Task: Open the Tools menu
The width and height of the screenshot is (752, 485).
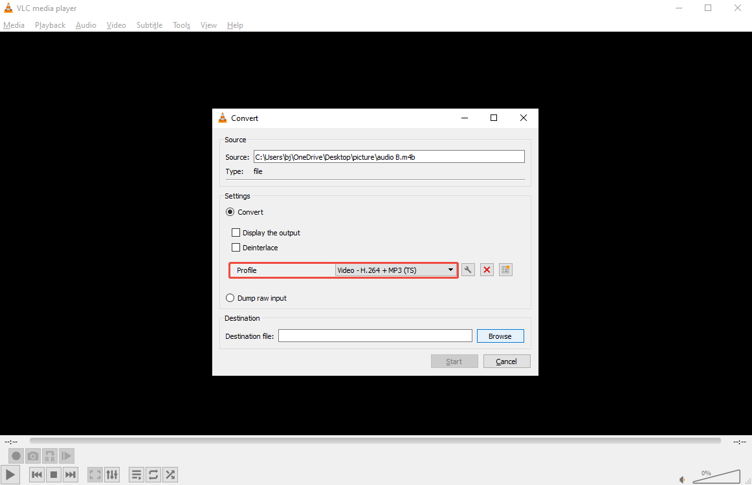Action: coord(182,25)
